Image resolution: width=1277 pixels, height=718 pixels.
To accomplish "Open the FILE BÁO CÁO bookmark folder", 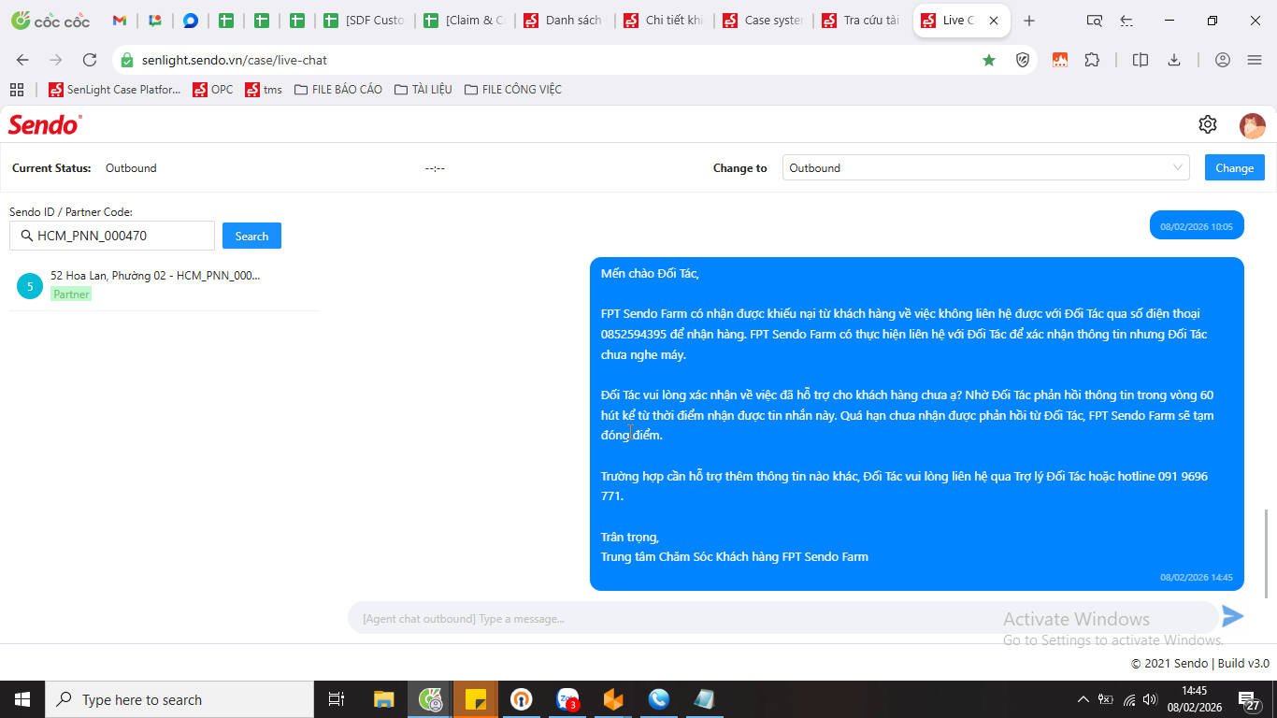I will pyautogui.click(x=338, y=90).
